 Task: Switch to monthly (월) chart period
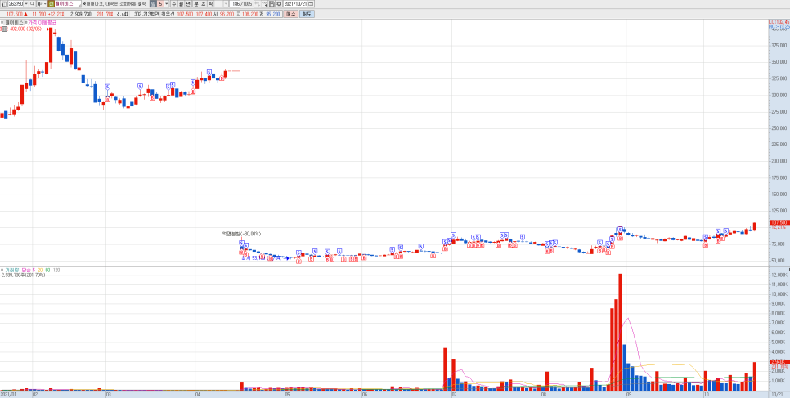coord(182,3)
